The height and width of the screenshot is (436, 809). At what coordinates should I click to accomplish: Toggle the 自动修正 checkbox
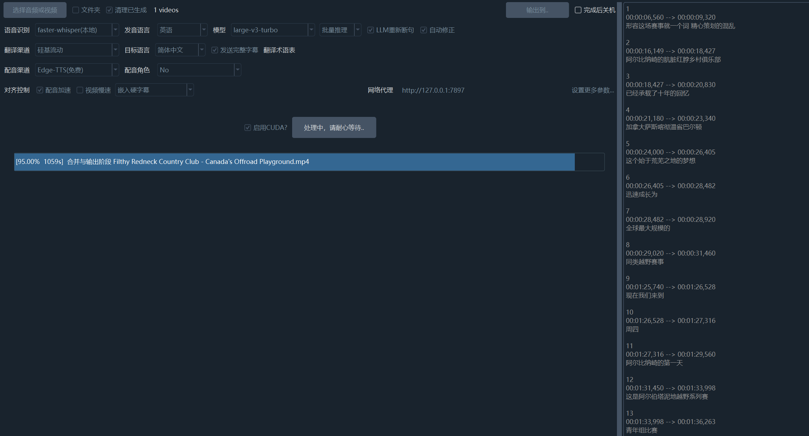[424, 30]
